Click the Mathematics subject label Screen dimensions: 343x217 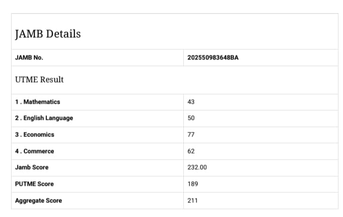click(x=41, y=102)
